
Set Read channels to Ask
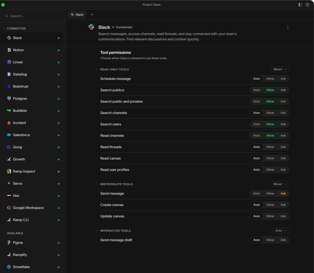coord(283,136)
